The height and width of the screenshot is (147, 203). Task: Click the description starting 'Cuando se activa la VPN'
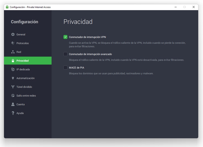tap(127, 45)
